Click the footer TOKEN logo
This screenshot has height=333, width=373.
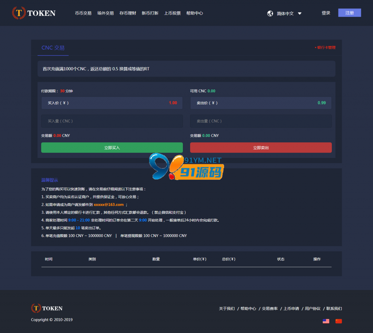point(47,308)
